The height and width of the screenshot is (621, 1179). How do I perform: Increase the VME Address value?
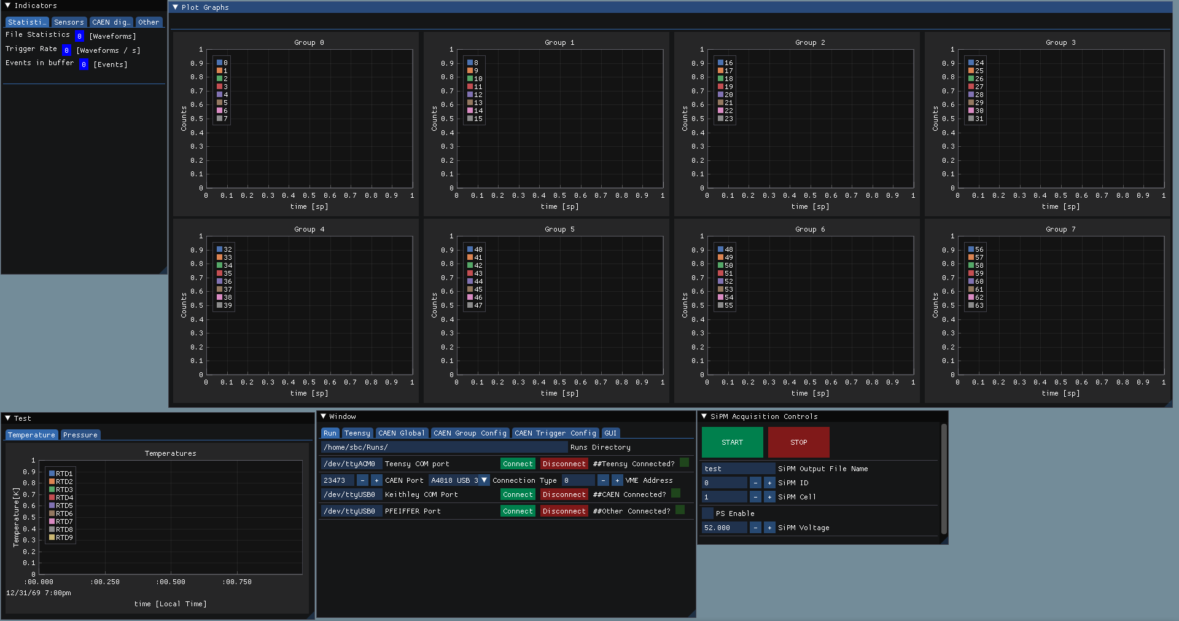point(617,480)
